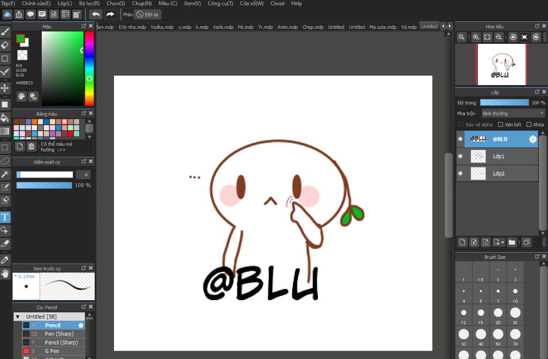Collapse the Untitled [58] brush group
The image size is (548, 359).
[18, 317]
